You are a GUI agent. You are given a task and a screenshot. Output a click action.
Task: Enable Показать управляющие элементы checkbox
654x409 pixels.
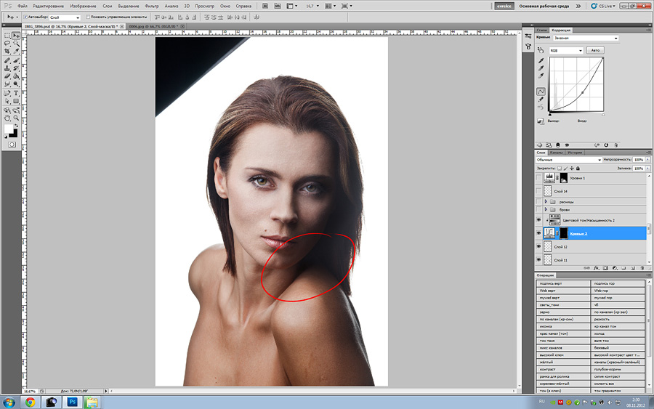88,17
